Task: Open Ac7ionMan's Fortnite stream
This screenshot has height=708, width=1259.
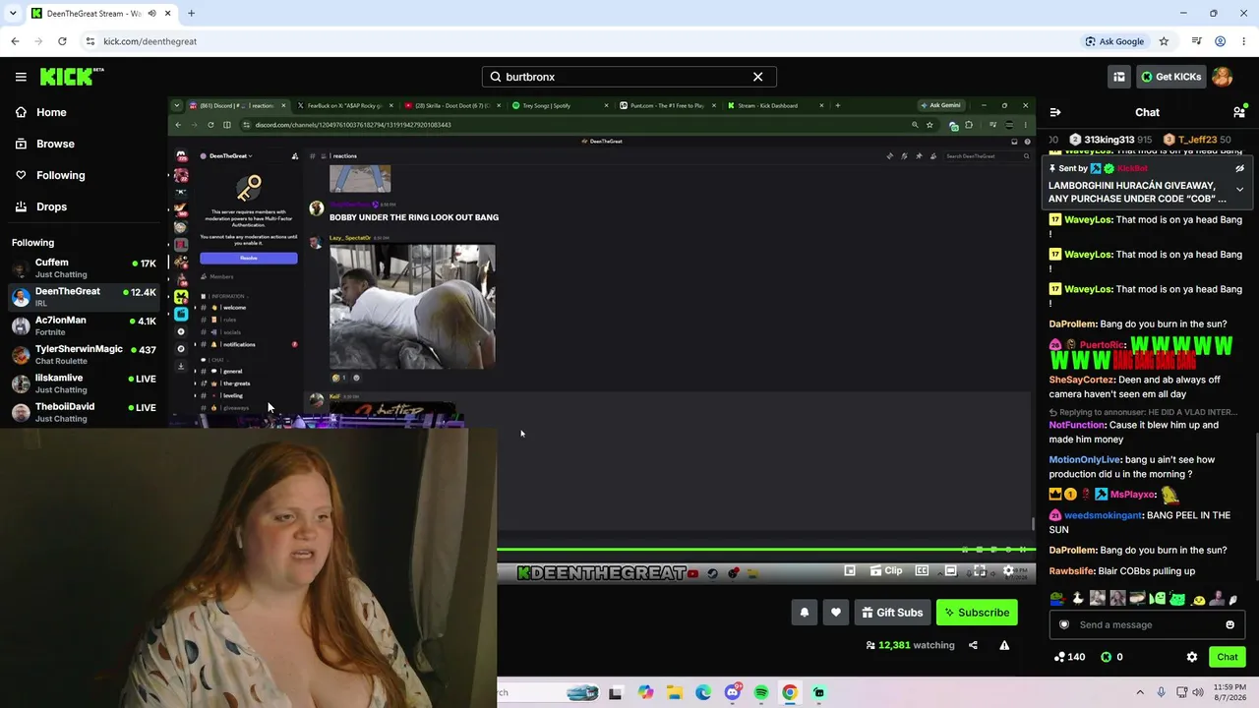Action: (84, 325)
